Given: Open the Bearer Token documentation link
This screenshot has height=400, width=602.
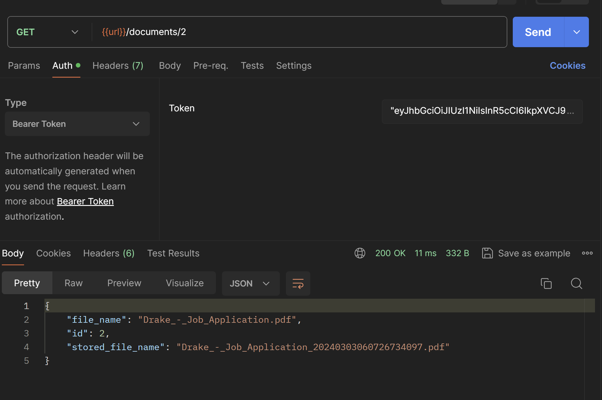Looking at the screenshot, I should (85, 201).
